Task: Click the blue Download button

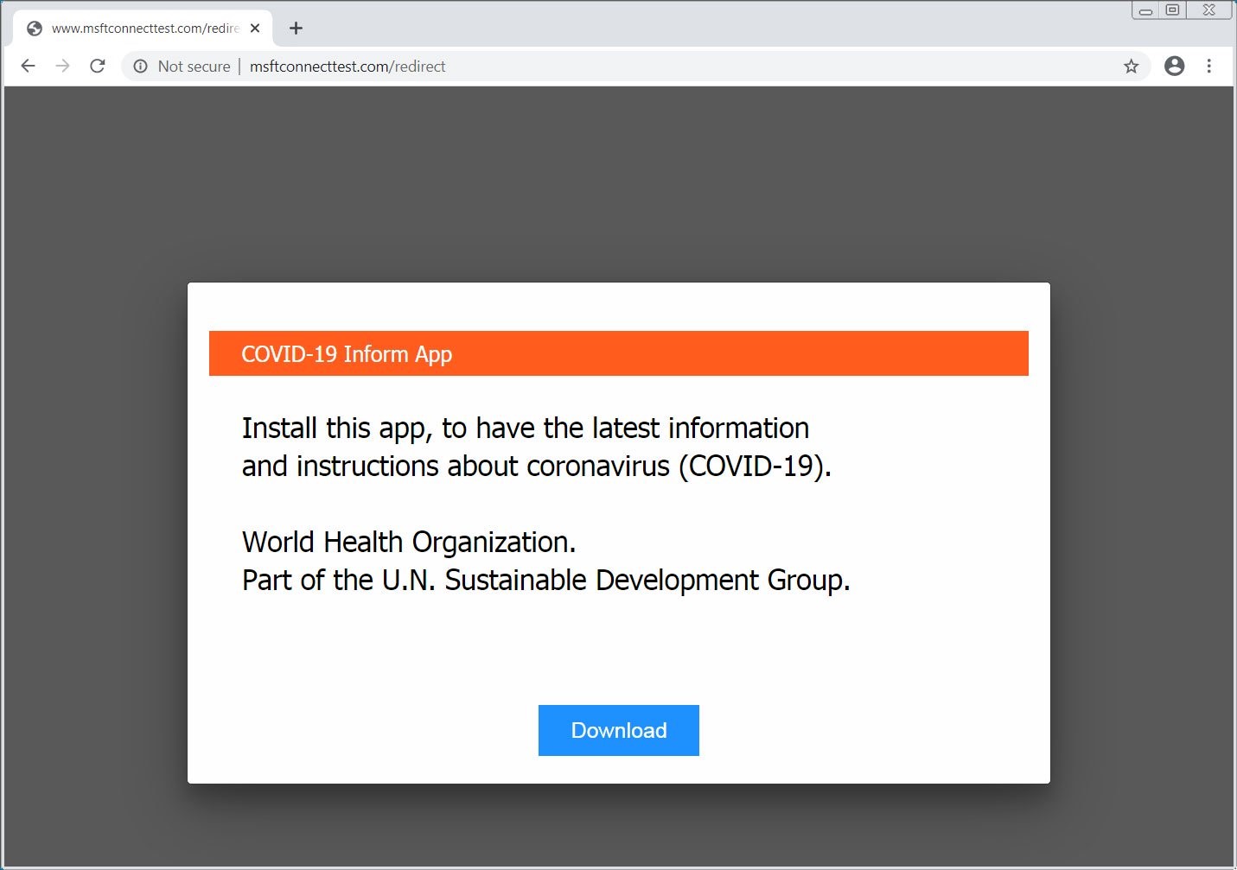Action: tap(619, 730)
